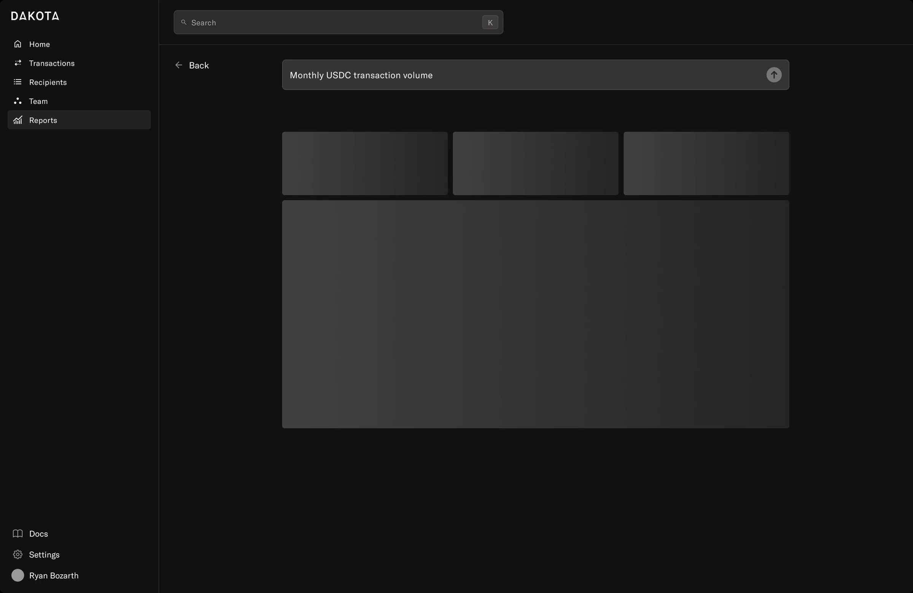Viewport: 913px width, 593px height.
Task: Click the Settings gear icon
Action: click(17, 555)
